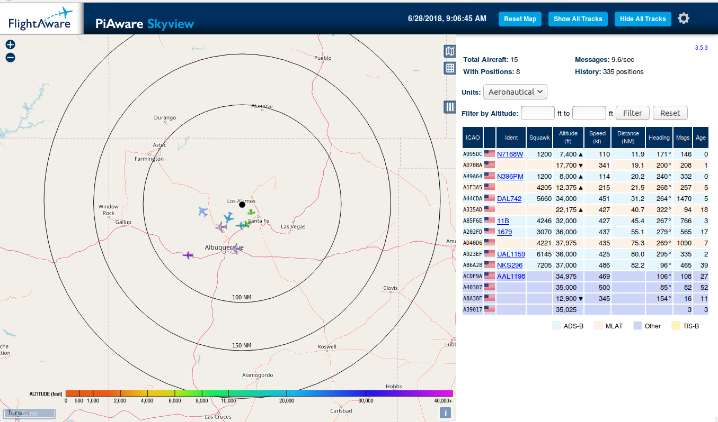This screenshot has height=422, width=718.
Task: Click Show All Tracks button
Action: click(578, 19)
